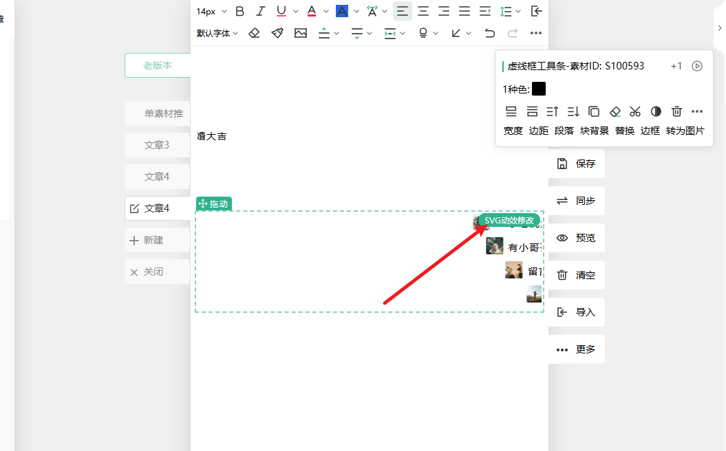This screenshot has width=726, height=451.
Task: Click the spacing-after-paragraph icon
Action: 357,33
